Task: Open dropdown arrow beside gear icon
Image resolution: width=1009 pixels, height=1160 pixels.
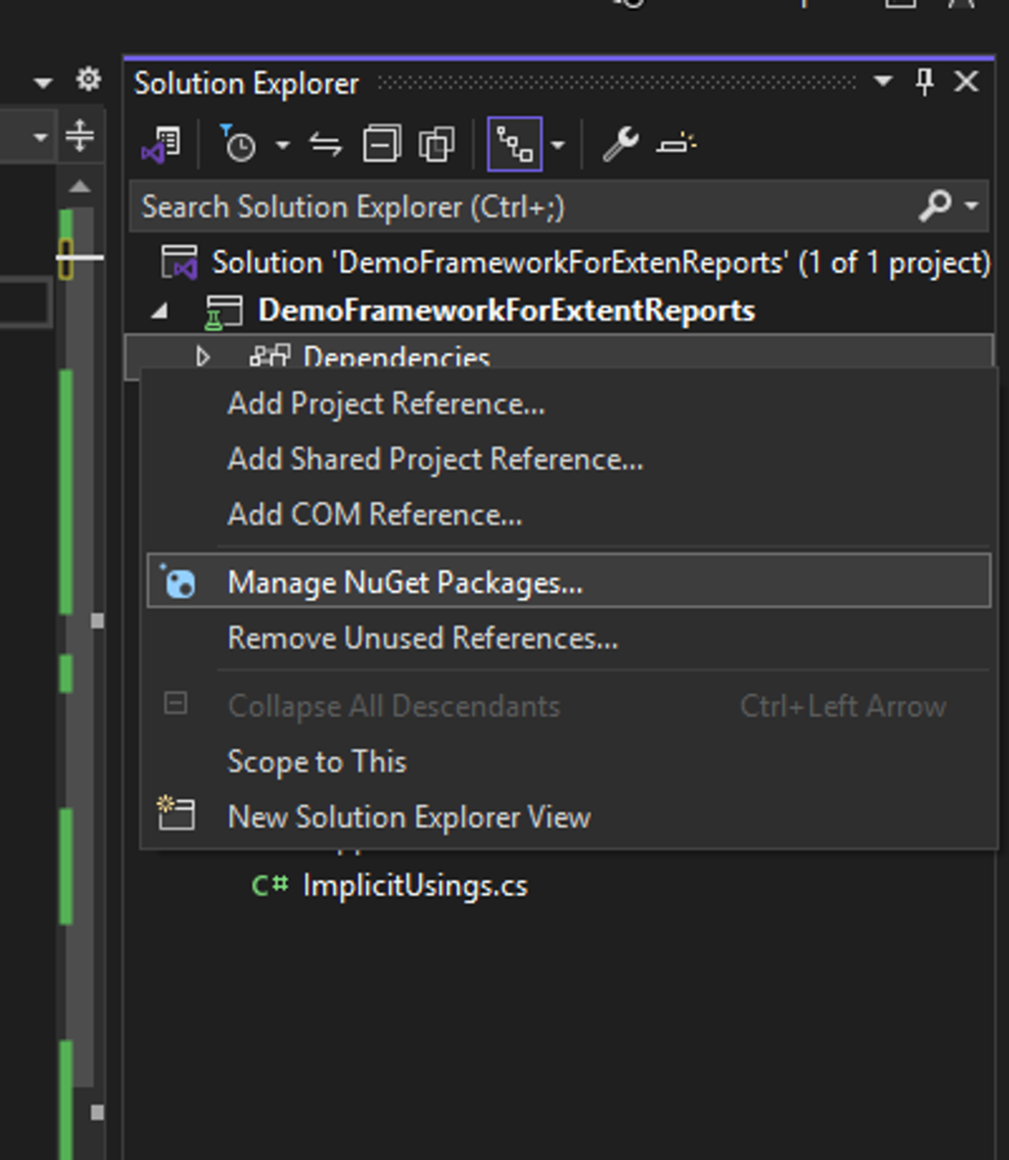Action: pos(43,84)
